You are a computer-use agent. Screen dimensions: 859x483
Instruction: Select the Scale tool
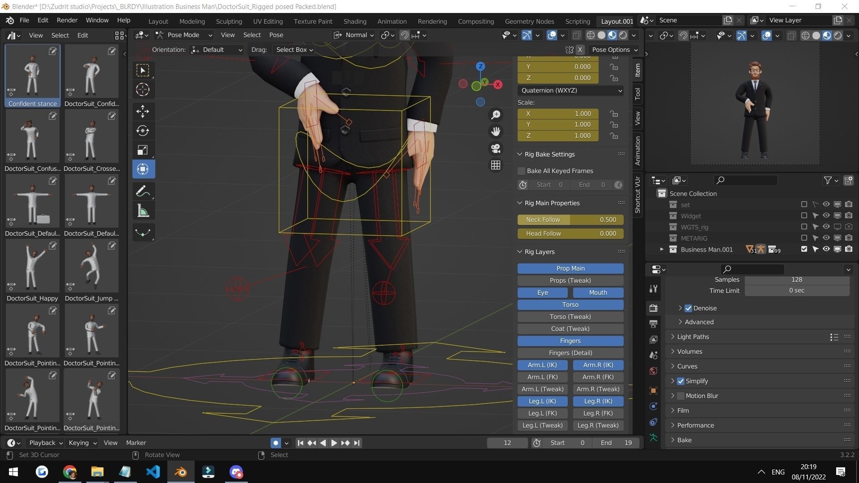click(x=143, y=150)
